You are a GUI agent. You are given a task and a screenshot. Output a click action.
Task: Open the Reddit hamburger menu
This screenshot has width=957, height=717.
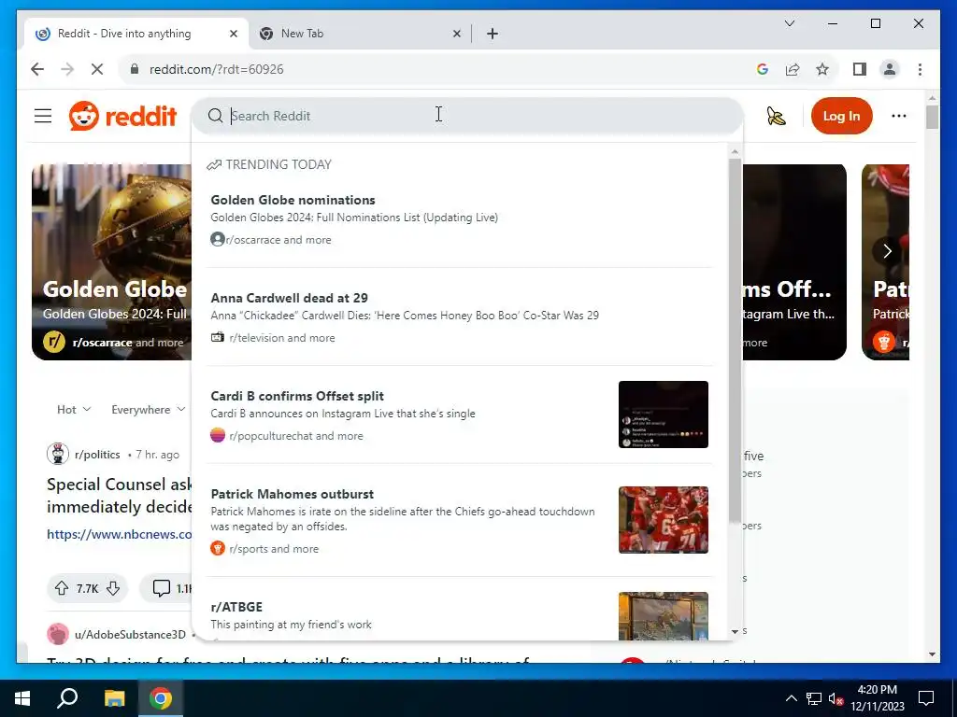click(43, 116)
